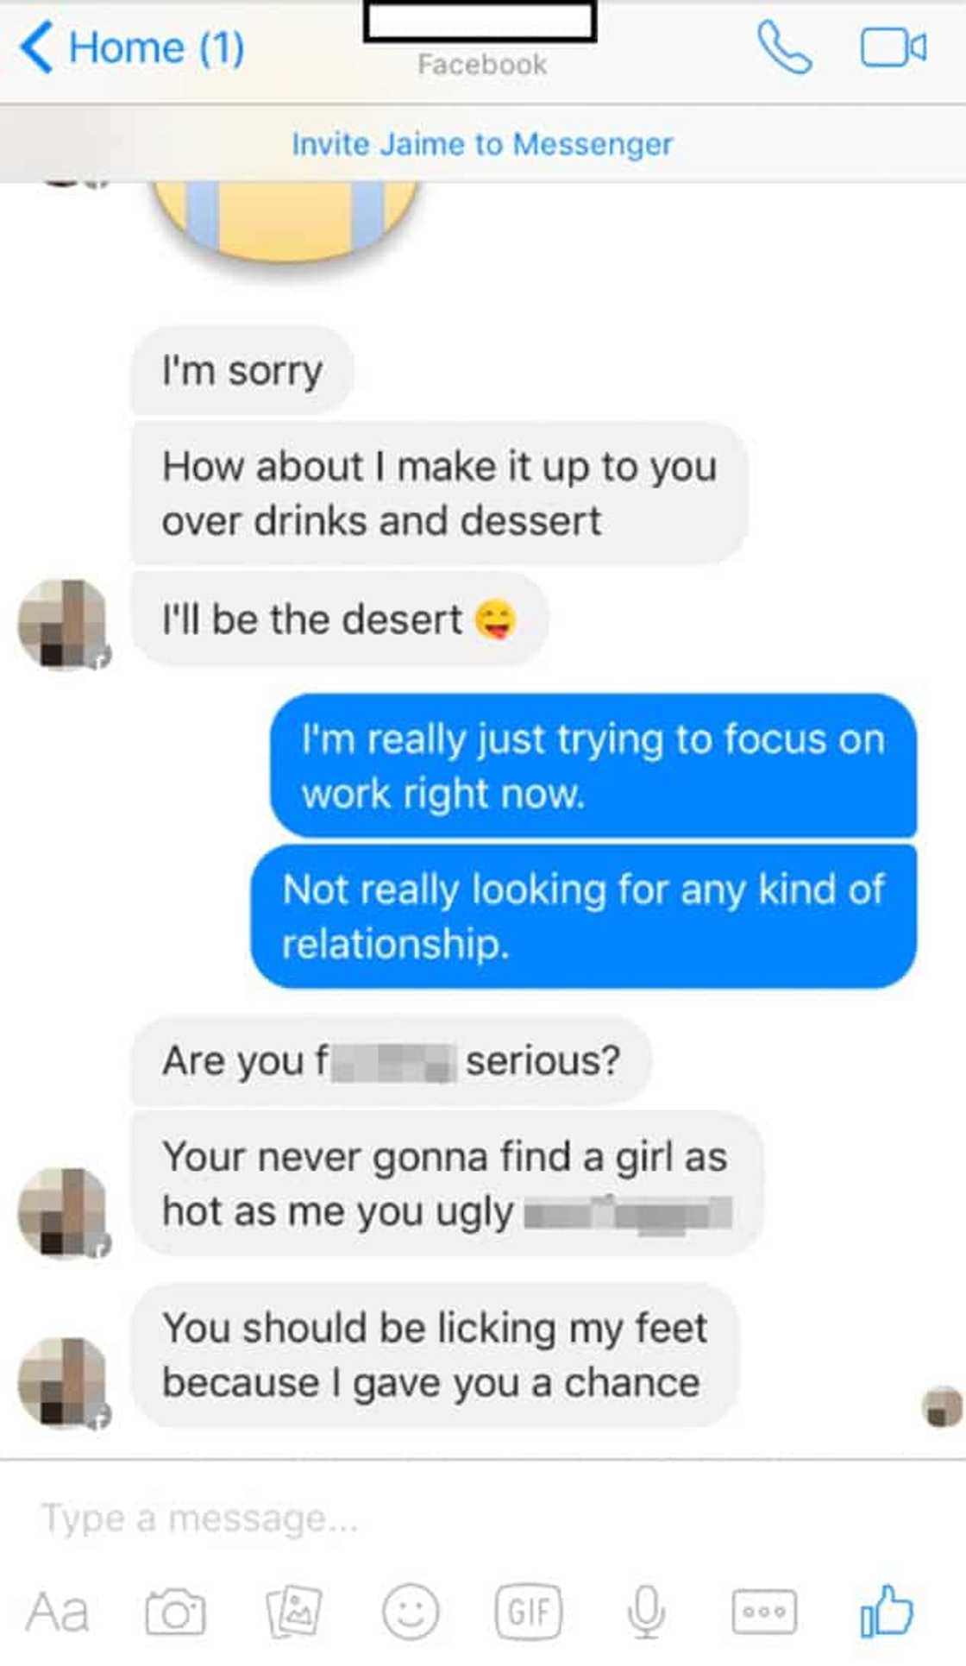Image resolution: width=966 pixels, height=1666 pixels.
Task: Select the blue "focus on work" message
Action: pos(593,766)
